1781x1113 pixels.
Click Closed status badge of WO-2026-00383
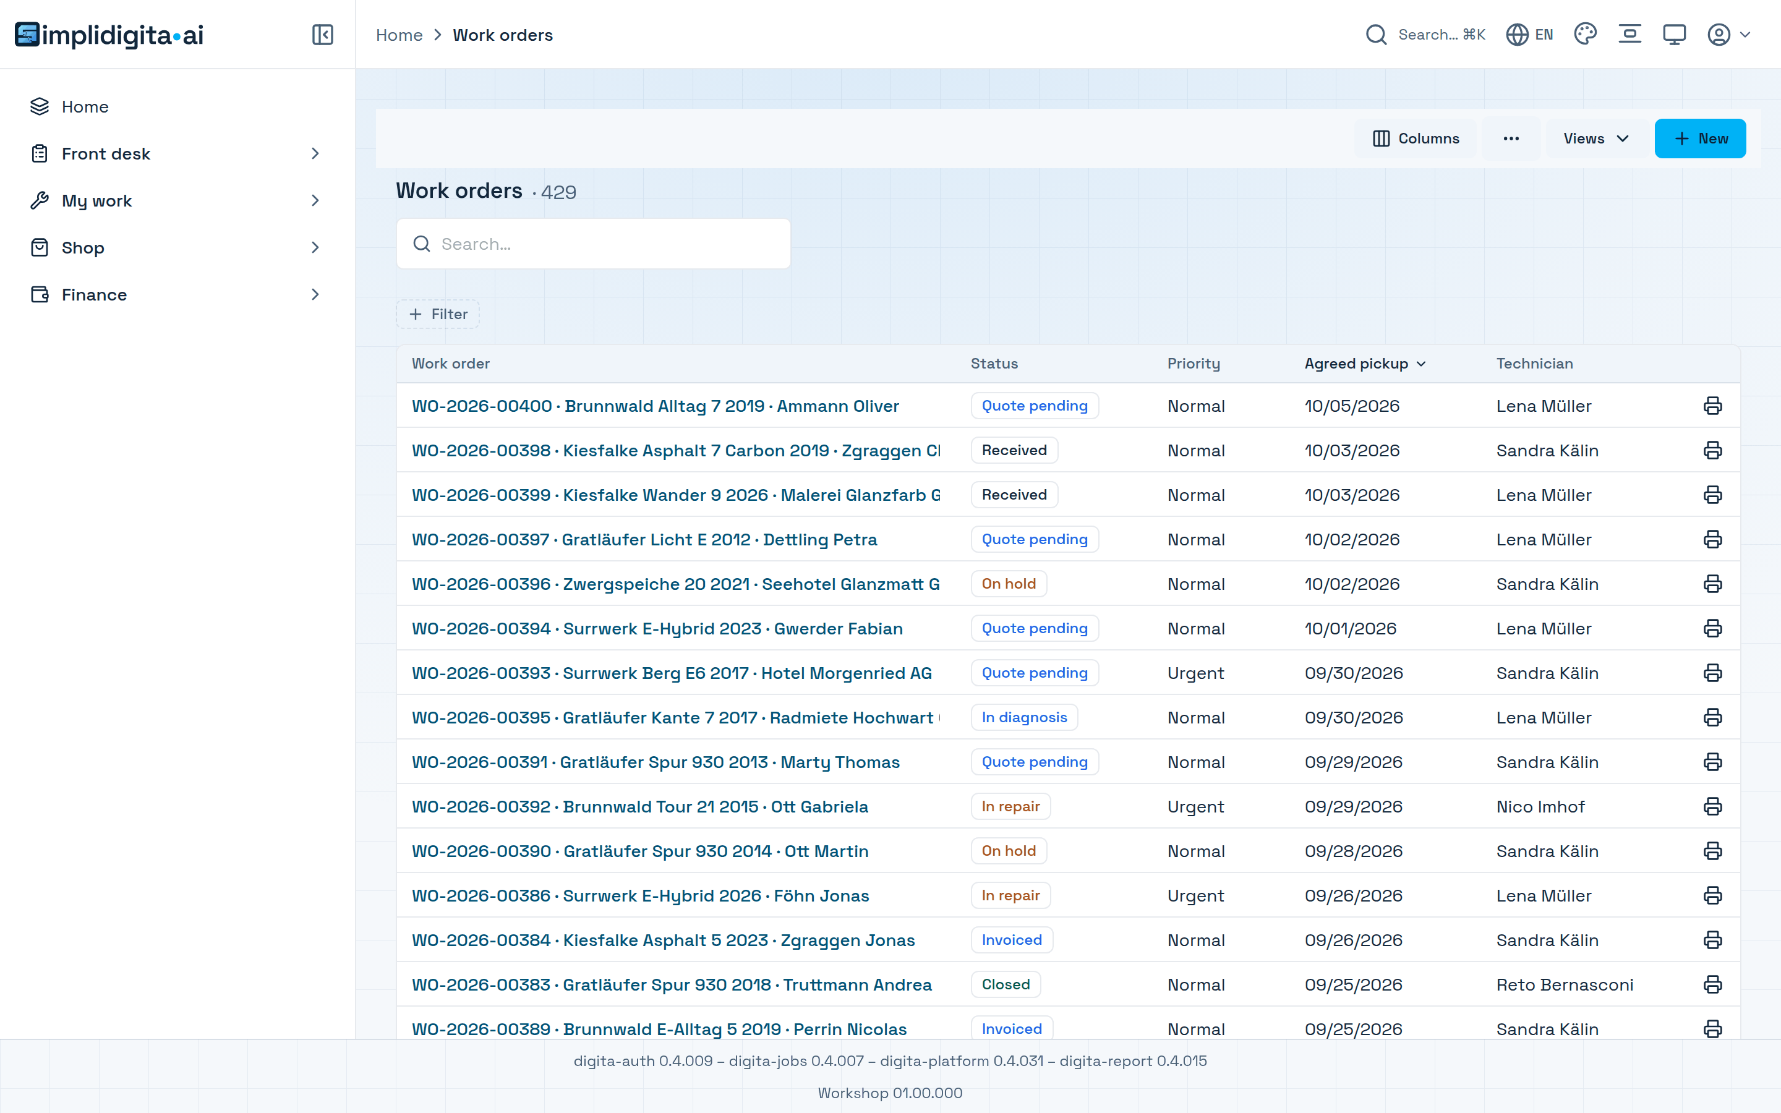click(x=1006, y=985)
